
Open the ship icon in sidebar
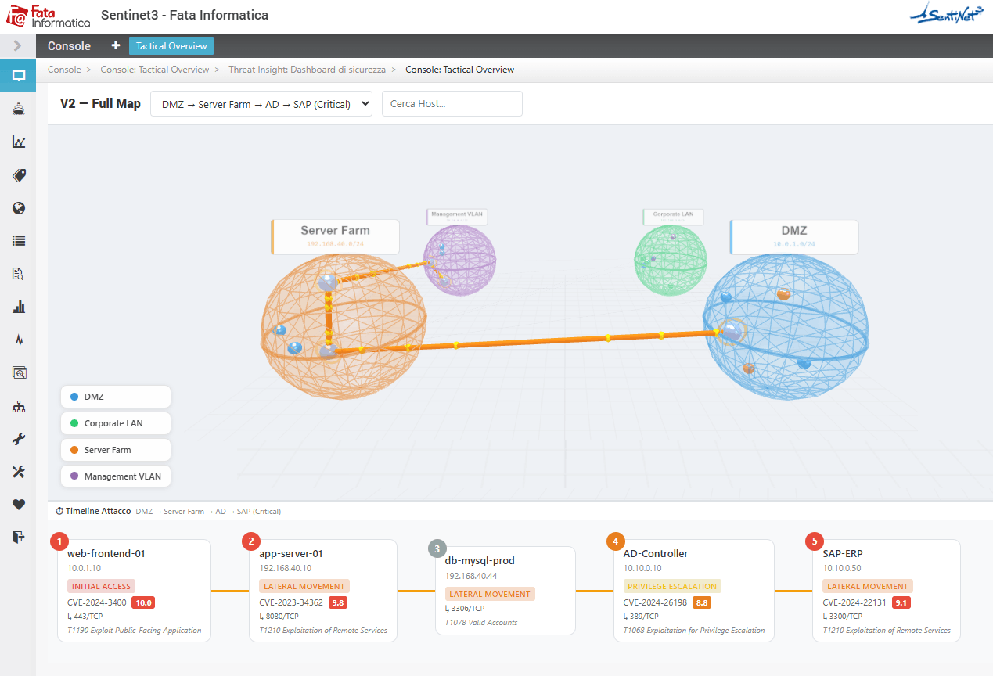pos(19,109)
